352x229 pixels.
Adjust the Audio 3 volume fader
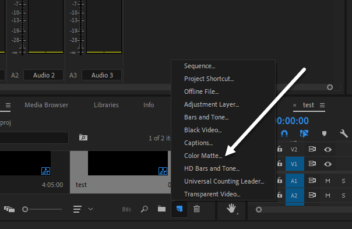80,27
